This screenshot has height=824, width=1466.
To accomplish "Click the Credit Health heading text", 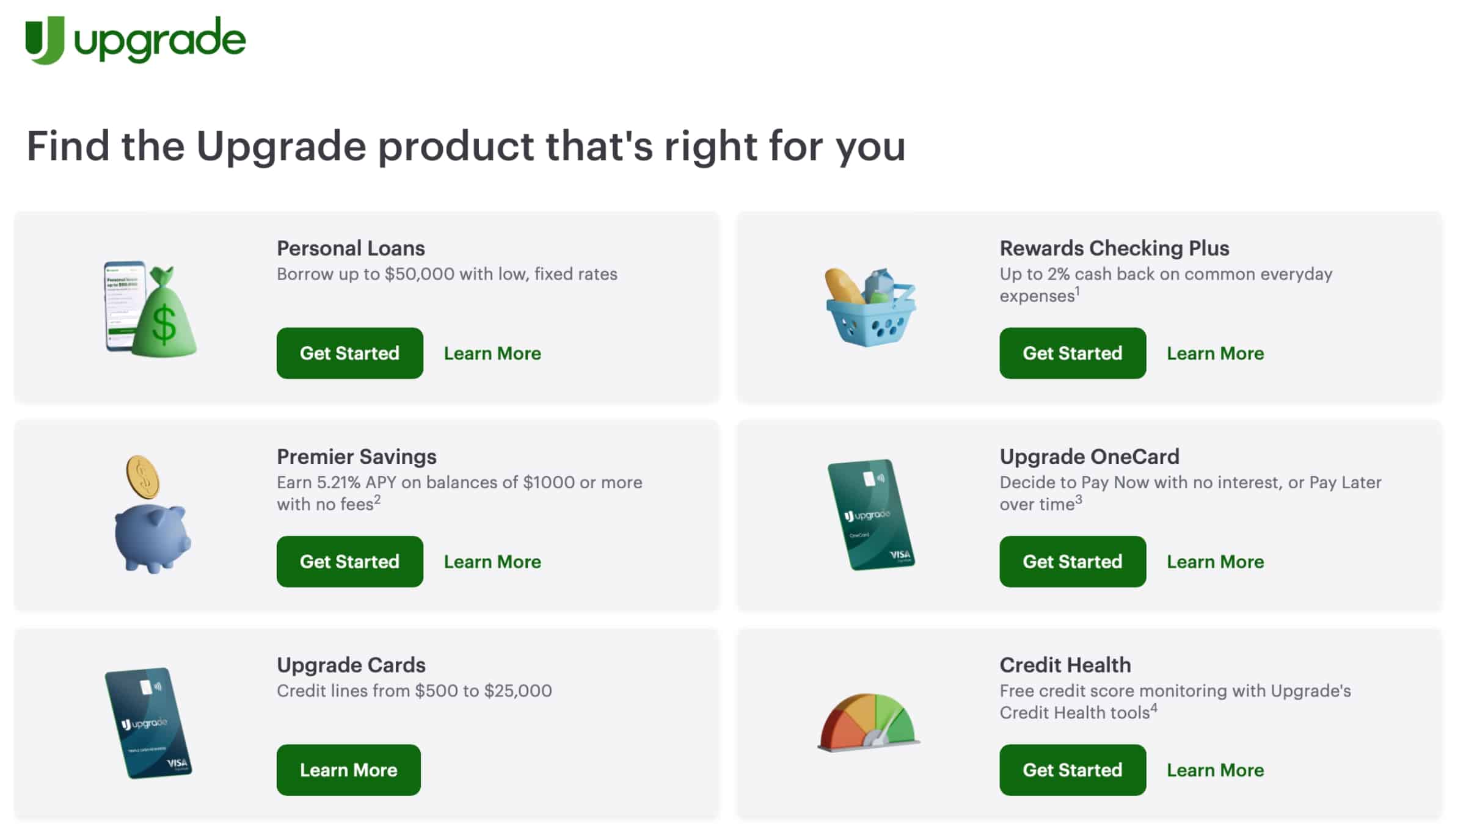I will 1065,665.
